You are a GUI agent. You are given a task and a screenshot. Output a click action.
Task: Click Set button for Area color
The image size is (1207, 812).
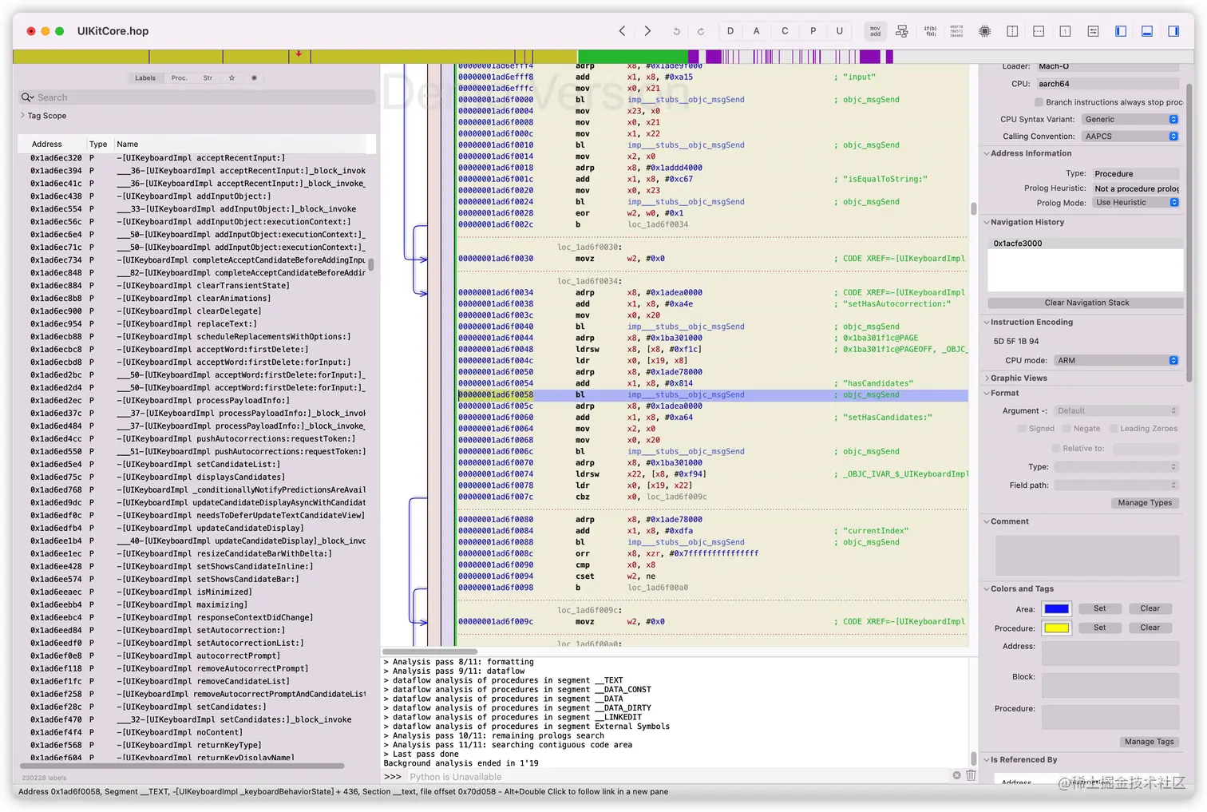point(1099,608)
